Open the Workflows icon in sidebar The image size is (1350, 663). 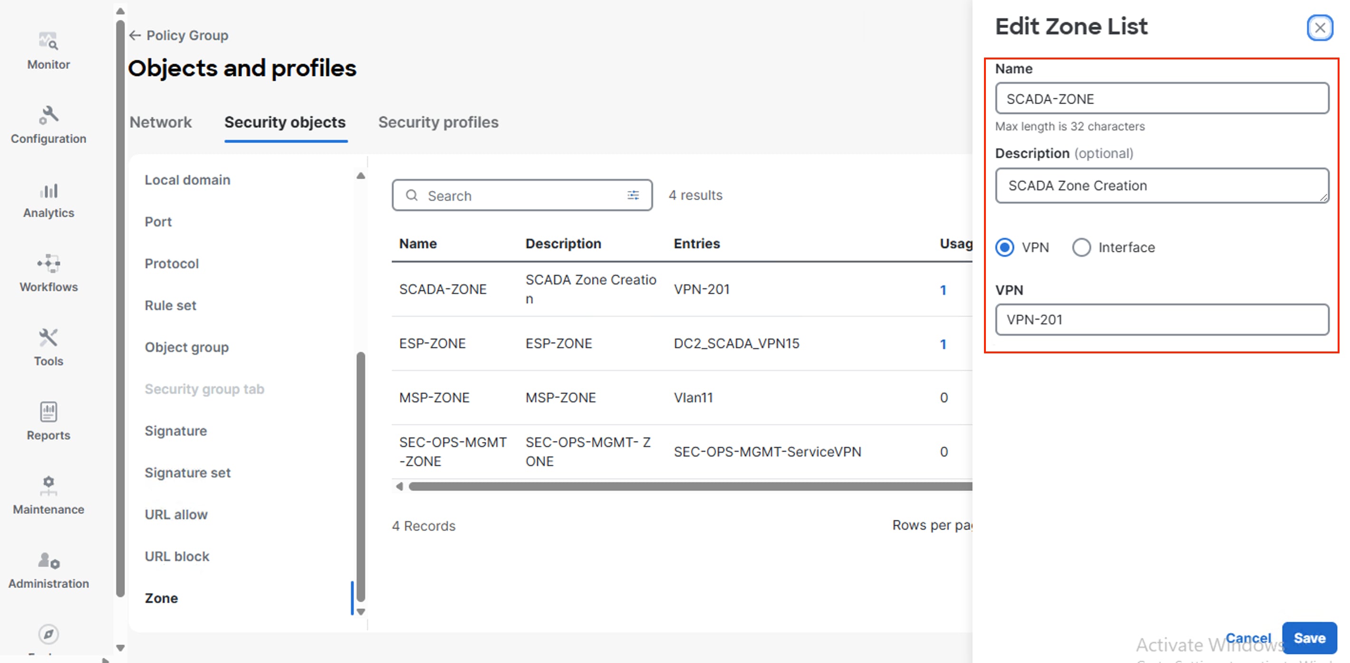coord(48,263)
